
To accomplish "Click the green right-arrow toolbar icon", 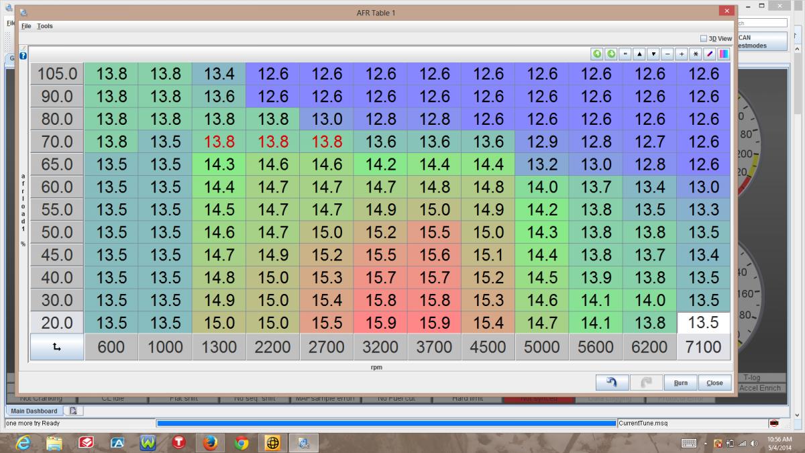I will [610, 54].
